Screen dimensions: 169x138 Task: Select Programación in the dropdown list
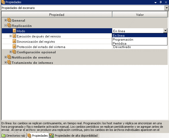140,40
